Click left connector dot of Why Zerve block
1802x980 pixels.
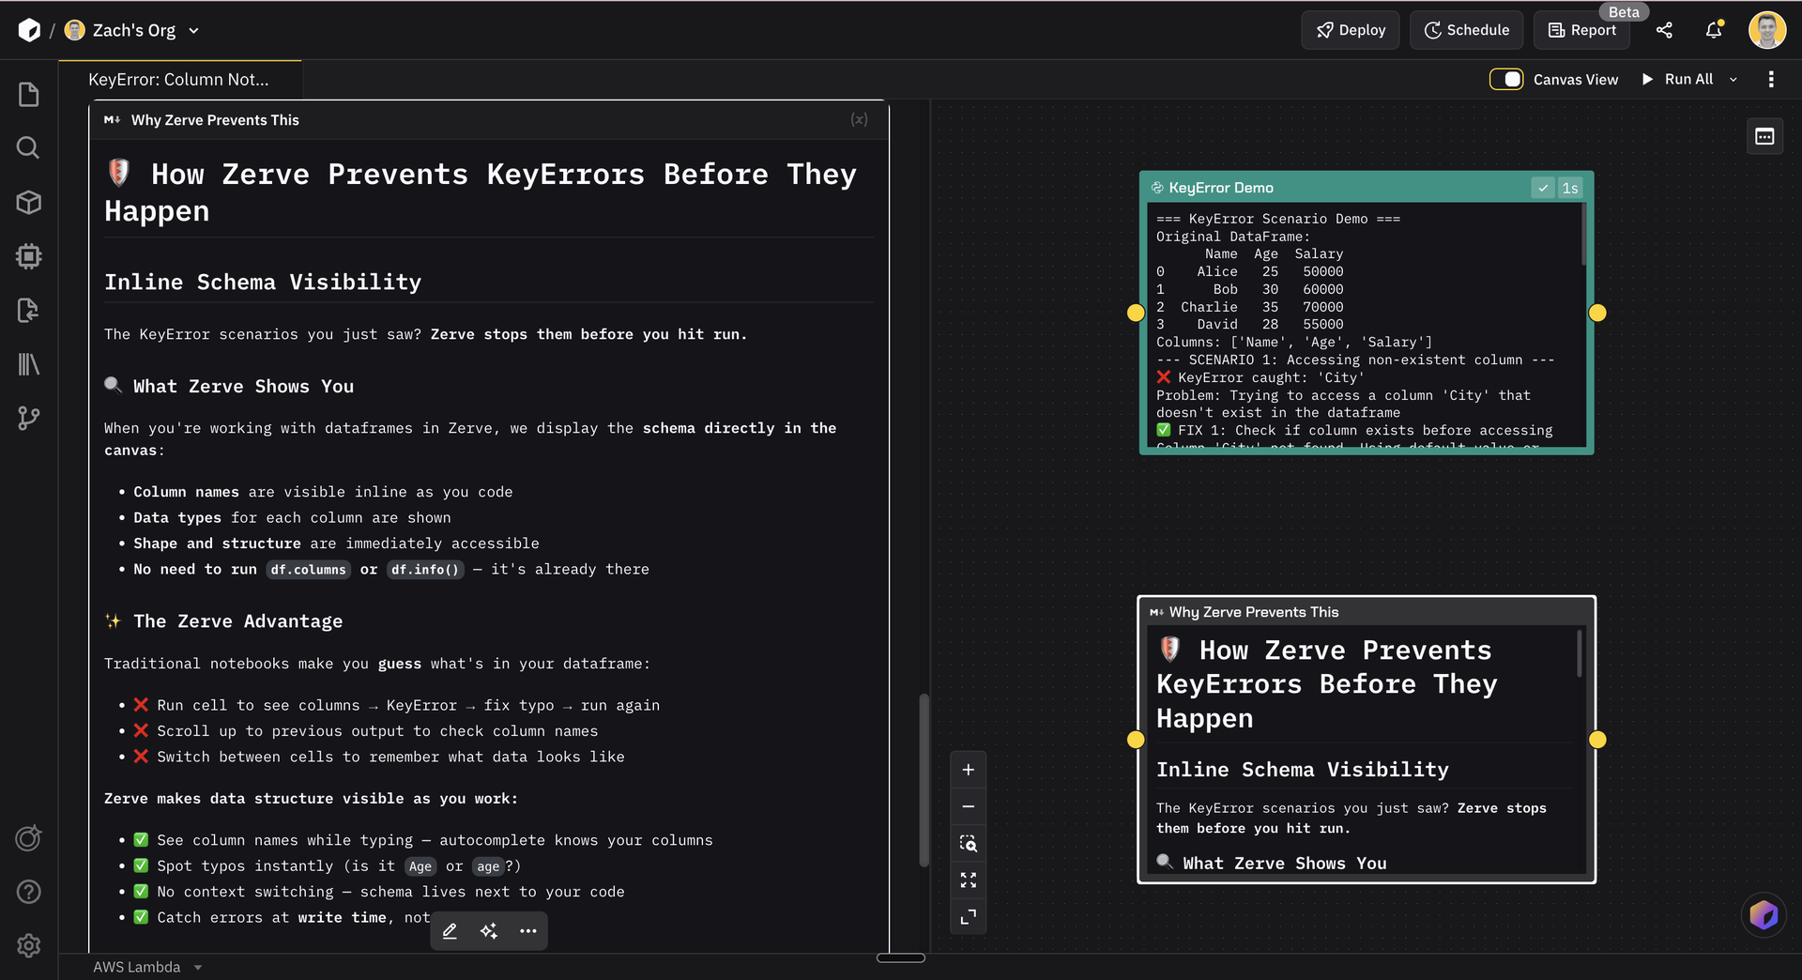click(1136, 740)
